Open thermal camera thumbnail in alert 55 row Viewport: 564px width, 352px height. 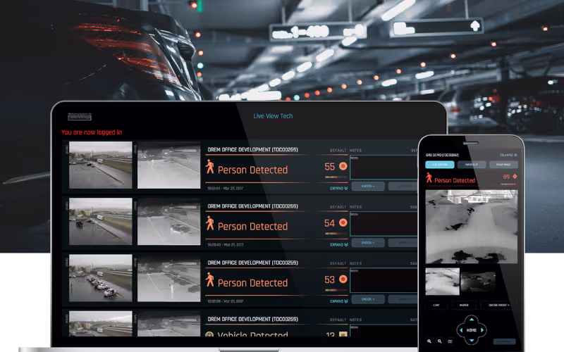click(169, 165)
